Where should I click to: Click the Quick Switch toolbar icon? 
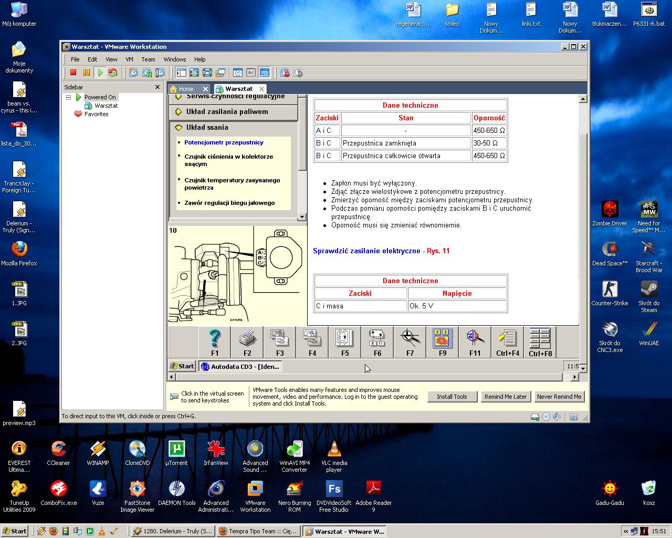194,73
